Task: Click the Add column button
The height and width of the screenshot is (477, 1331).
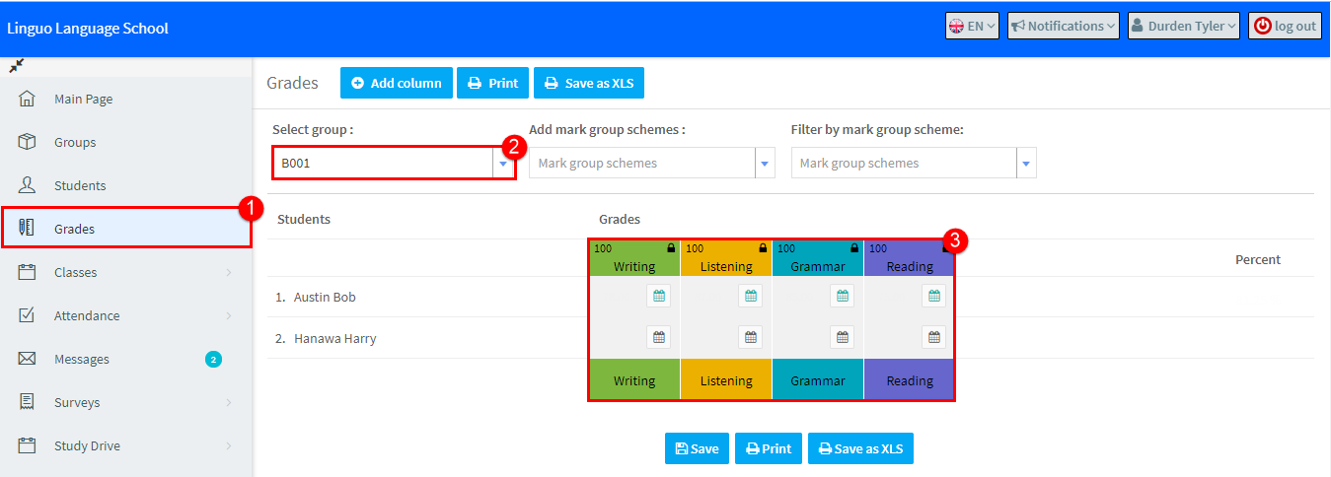Action: (x=397, y=83)
